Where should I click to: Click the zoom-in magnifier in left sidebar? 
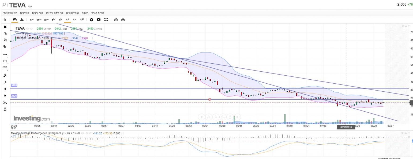5,75
